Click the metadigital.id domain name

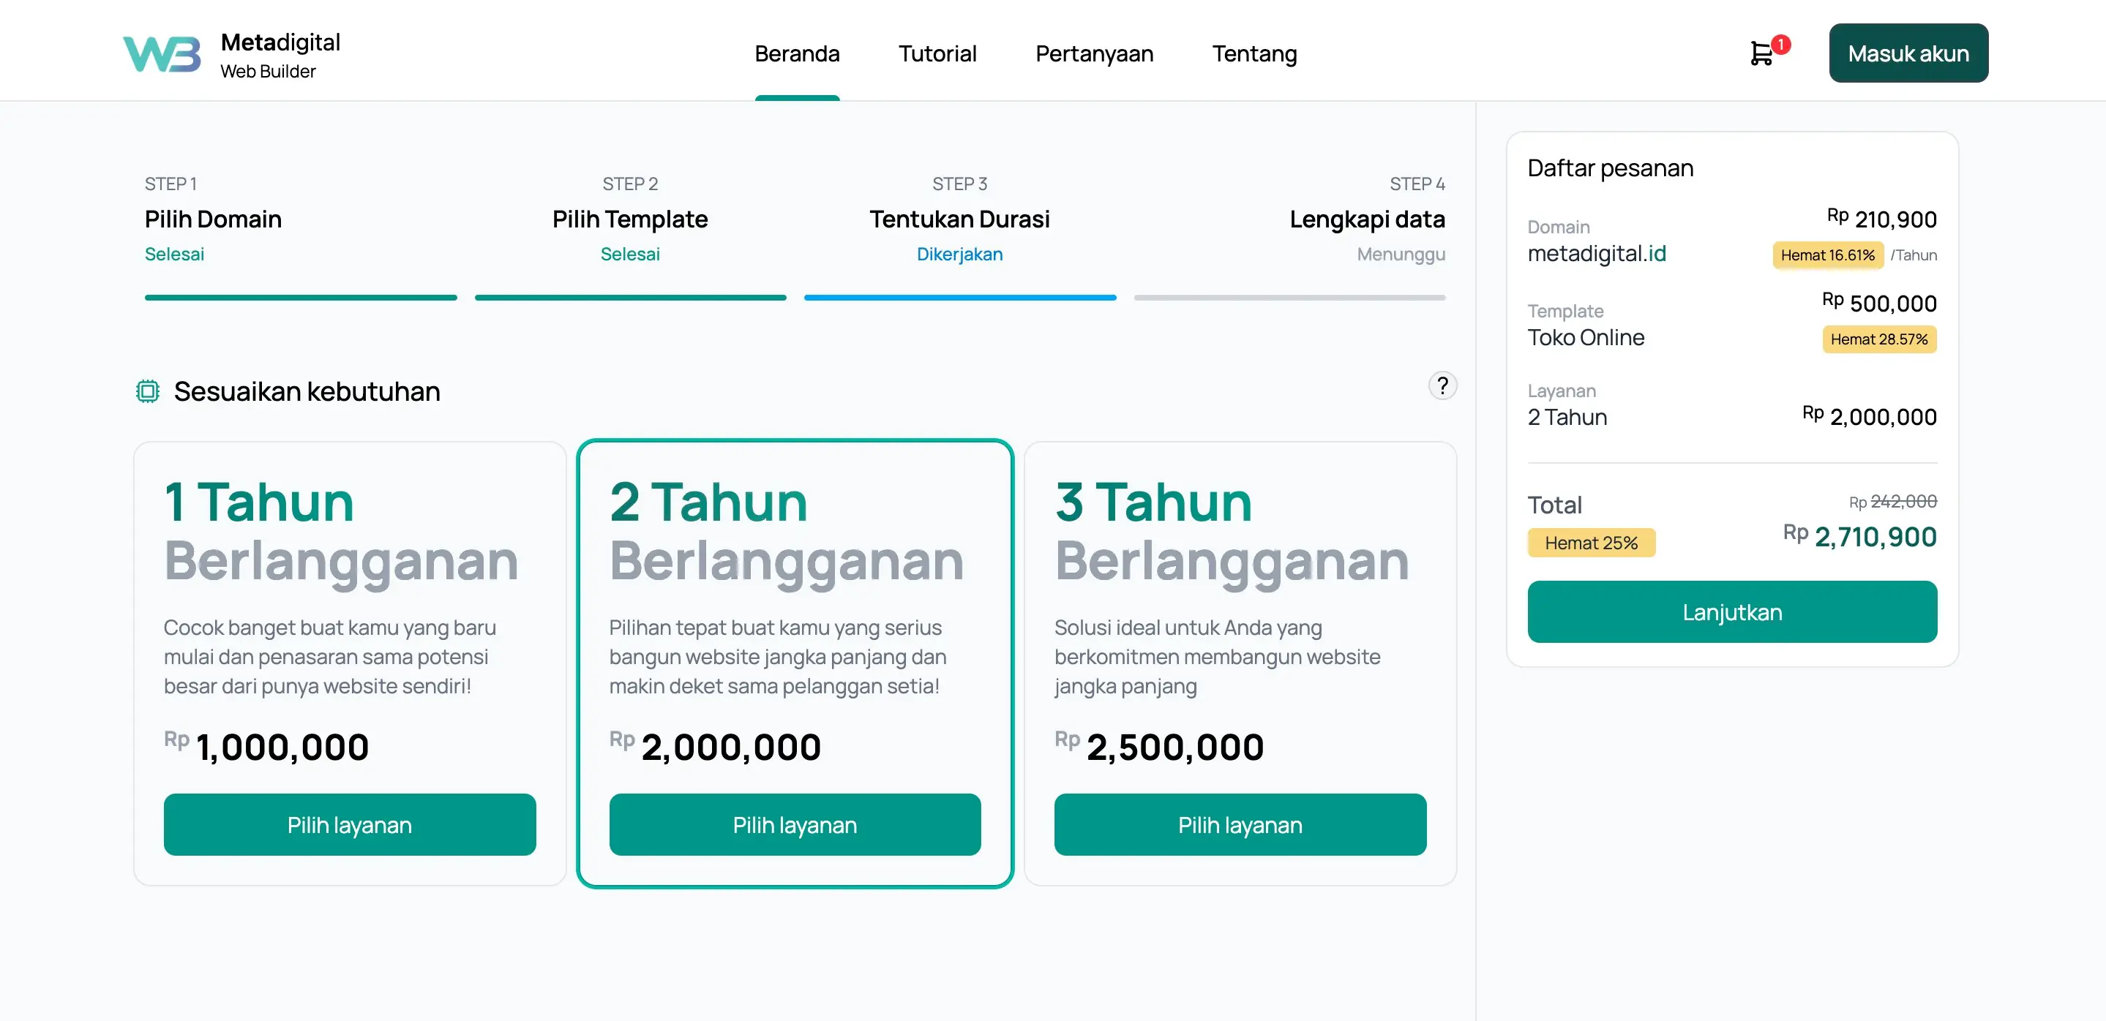tap(1596, 254)
